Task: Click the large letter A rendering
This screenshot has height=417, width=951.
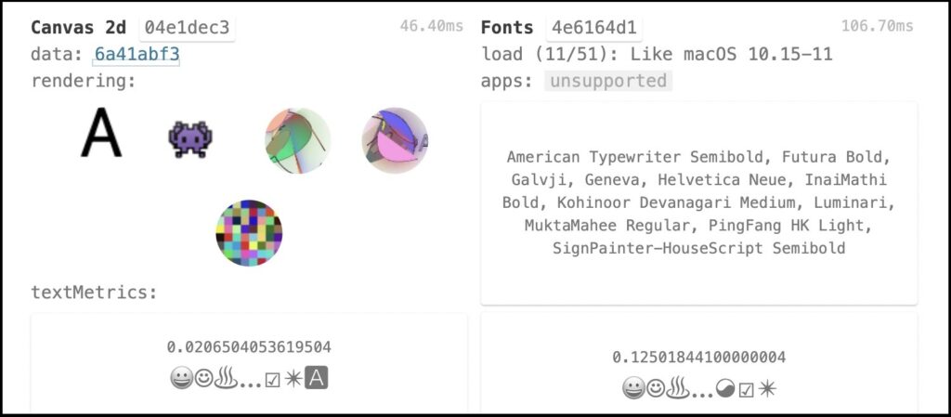Action: click(101, 133)
